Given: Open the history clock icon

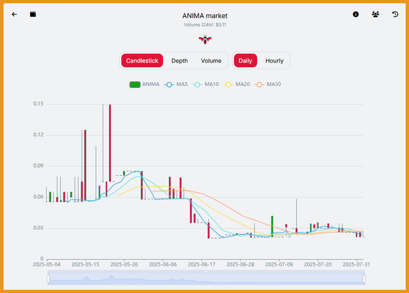Looking at the screenshot, I should pyautogui.click(x=395, y=14).
